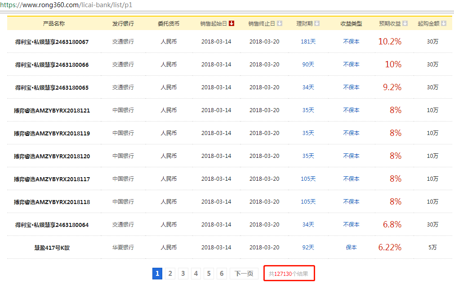Screen dimensions: 454x283
Task: Go to page 5
Action: click(x=209, y=274)
